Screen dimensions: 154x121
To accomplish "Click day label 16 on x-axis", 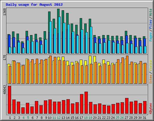I will (x=77, y=118).
